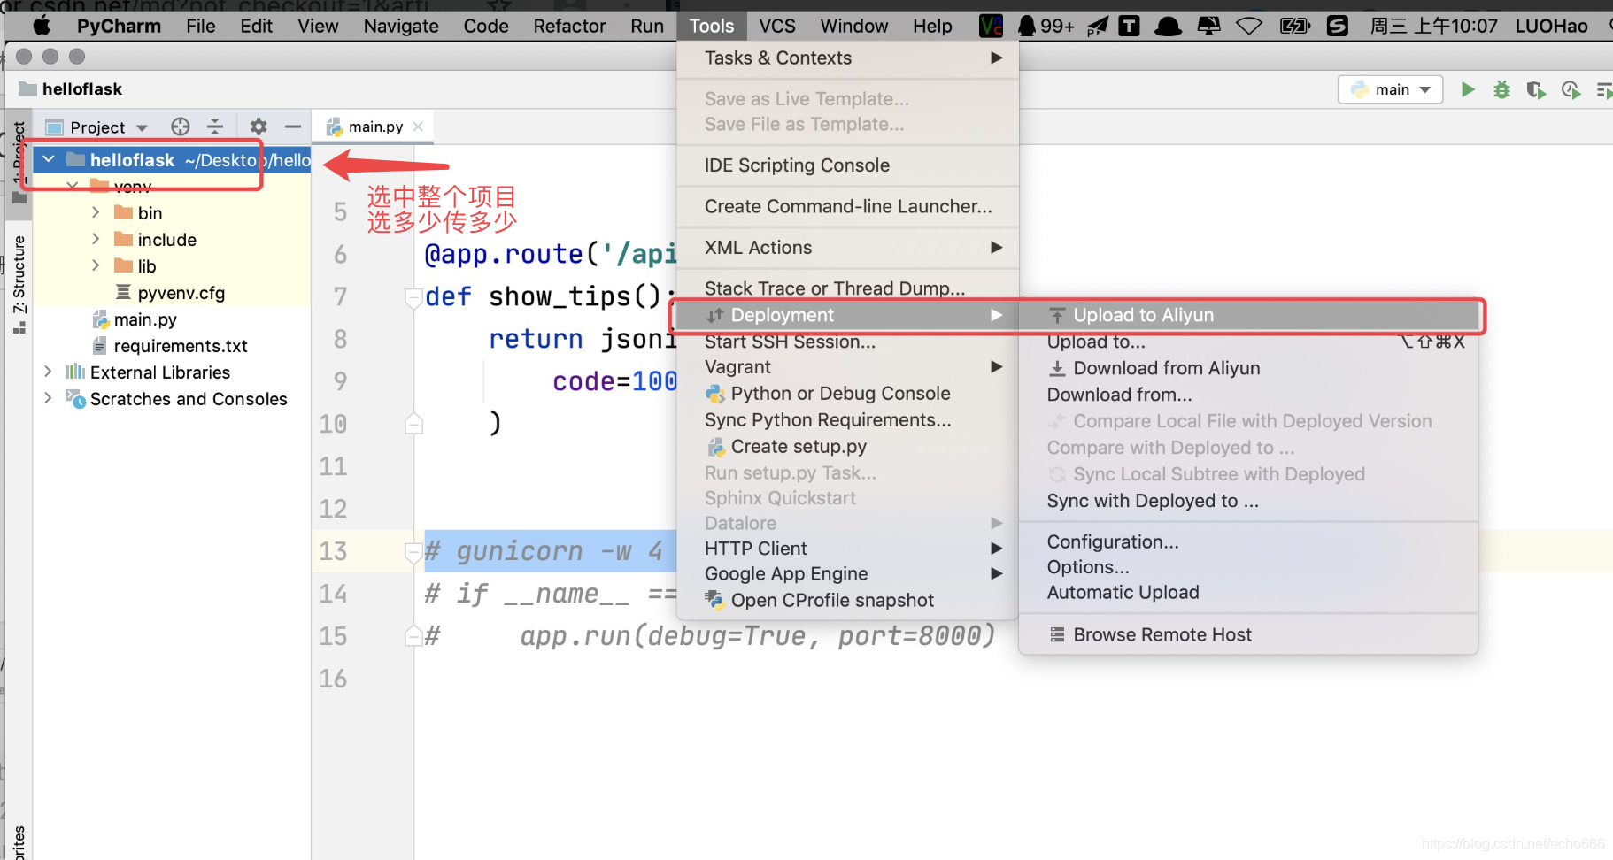Toggle Automatic Upload option
The image size is (1613, 860).
pyautogui.click(x=1248, y=592)
